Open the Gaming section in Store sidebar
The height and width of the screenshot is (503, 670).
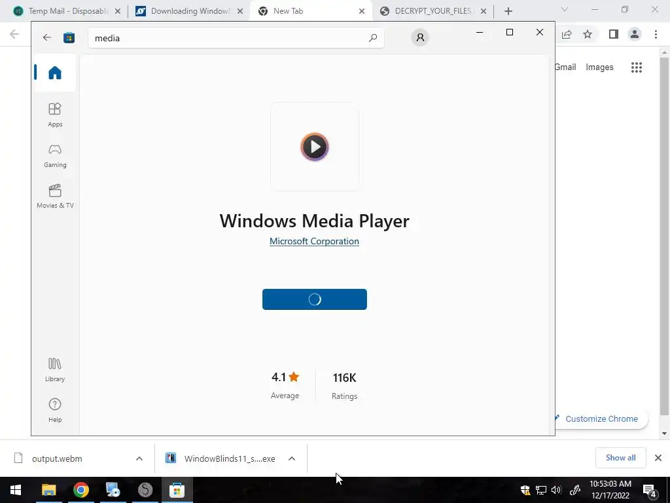click(55, 156)
